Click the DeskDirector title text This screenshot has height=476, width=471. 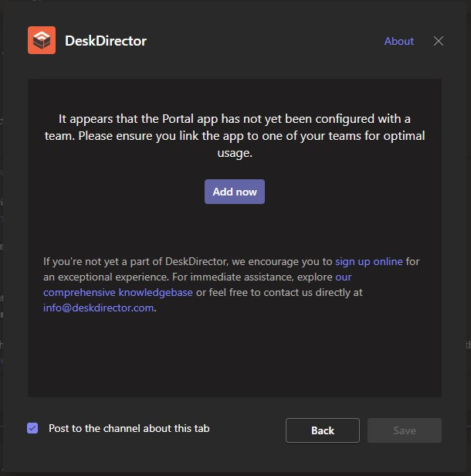point(106,41)
